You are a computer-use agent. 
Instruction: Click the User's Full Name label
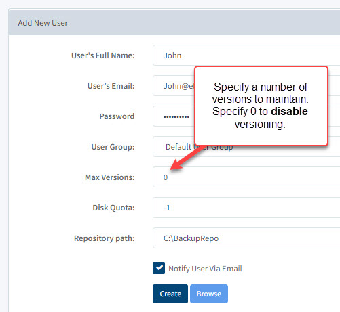[103, 55]
